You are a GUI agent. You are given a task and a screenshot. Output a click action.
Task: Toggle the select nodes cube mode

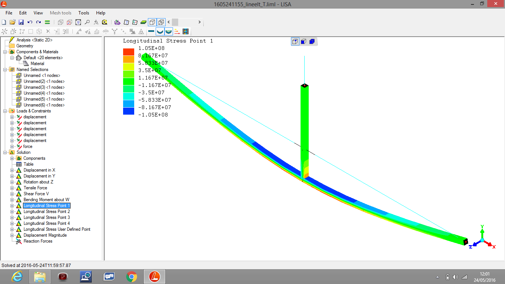pos(295,41)
